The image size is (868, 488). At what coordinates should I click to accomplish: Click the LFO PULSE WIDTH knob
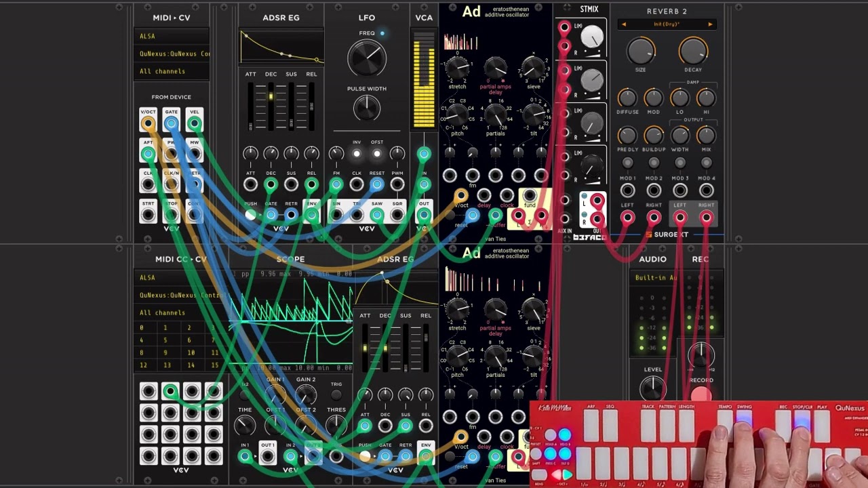pyautogui.click(x=367, y=107)
